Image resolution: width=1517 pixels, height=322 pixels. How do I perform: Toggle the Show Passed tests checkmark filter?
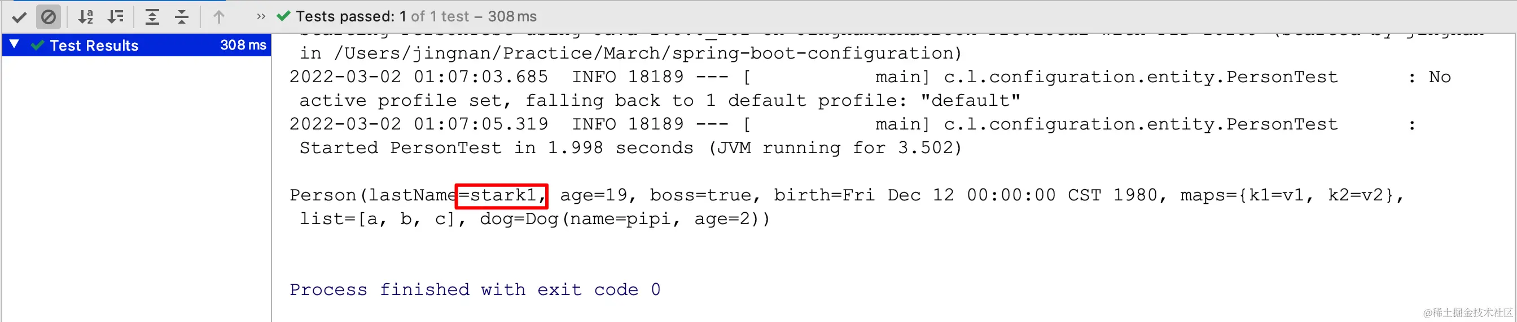pyautogui.click(x=19, y=16)
